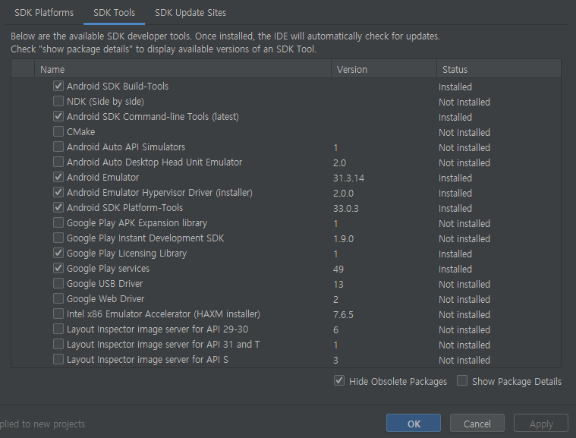Sort by the Status column header
The width and height of the screenshot is (576, 438).
pyautogui.click(x=499, y=69)
